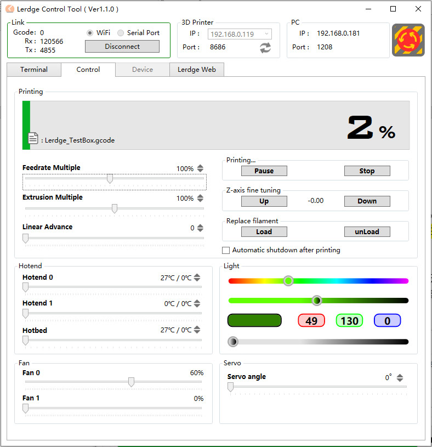
Task: Select the Serial Port radio button
Action: 121,33
